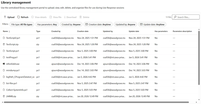Image resolution: width=201 pixels, height=104 pixels.
Task: Click the magnifier icon in search box
Action: coord(175,17)
